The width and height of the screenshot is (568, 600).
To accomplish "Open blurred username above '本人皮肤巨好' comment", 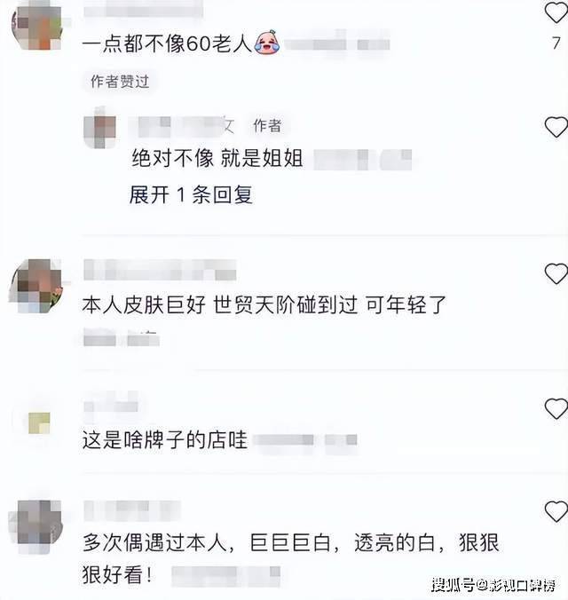I will click(160, 270).
